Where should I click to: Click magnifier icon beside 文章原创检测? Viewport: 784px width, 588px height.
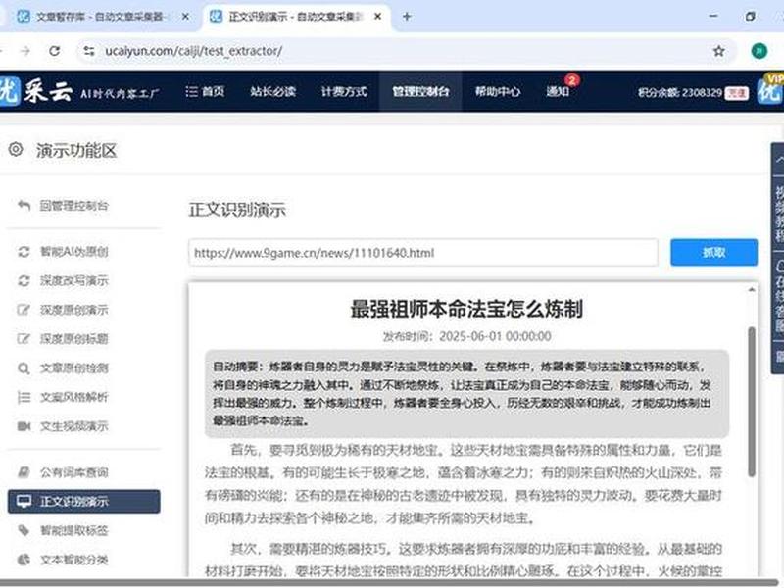pyautogui.click(x=24, y=368)
